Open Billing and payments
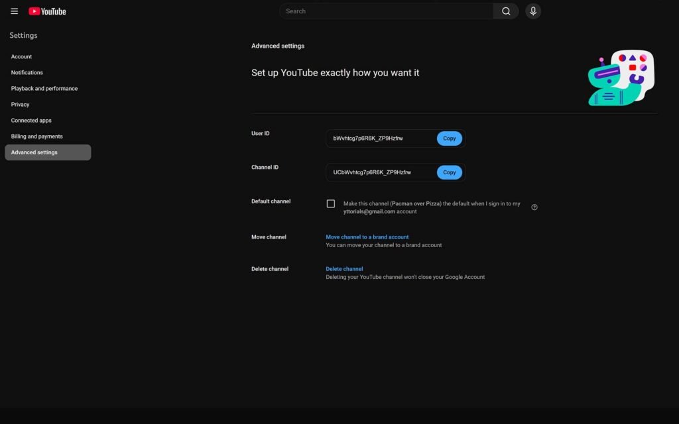The width and height of the screenshot is (679, 424). click(37, 136)
